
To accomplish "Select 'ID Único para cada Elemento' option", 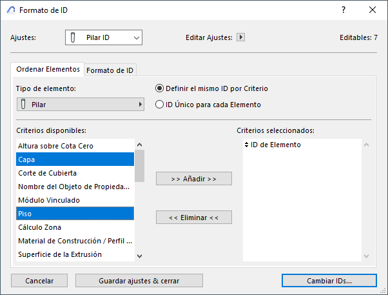I will [160, 104].
